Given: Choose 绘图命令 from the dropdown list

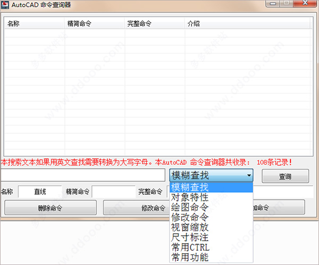Looking at the screenshot, I should click(211, 207).
